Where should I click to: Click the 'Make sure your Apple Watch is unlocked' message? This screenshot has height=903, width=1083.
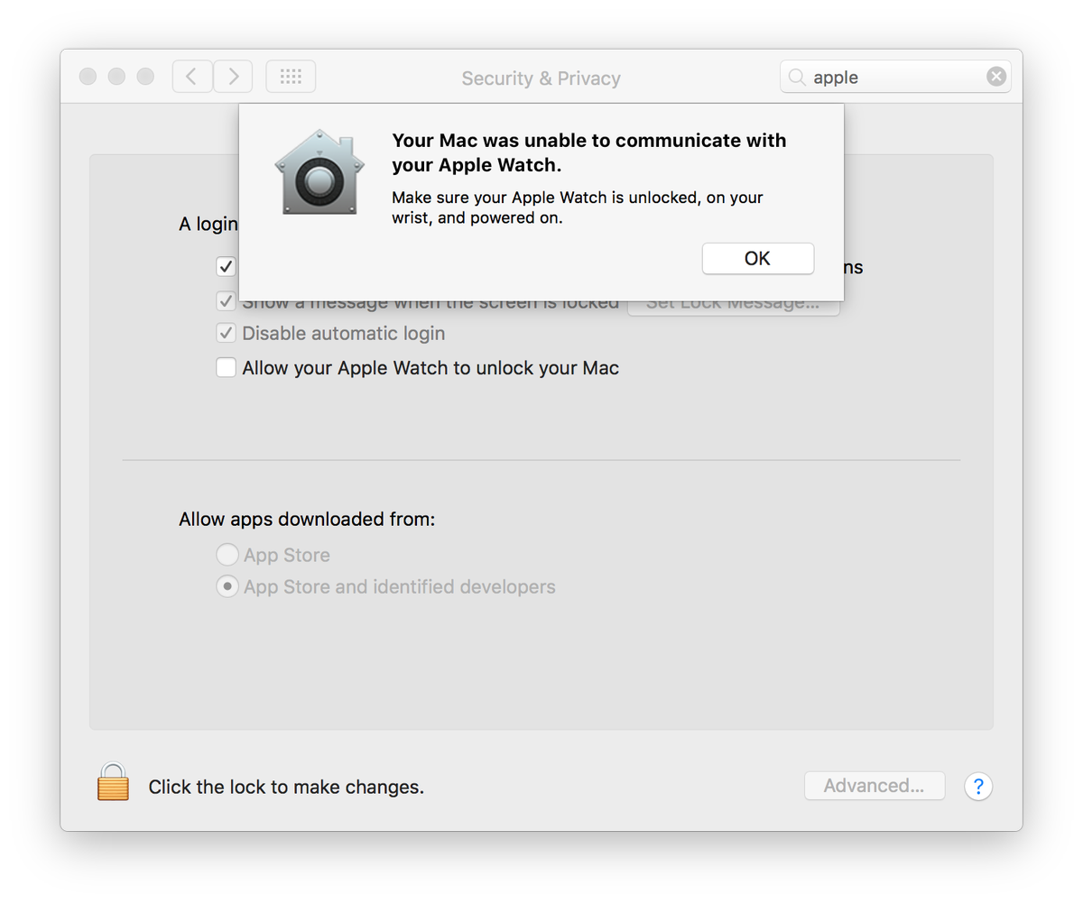pyautogui.click(x=578, y=207)
